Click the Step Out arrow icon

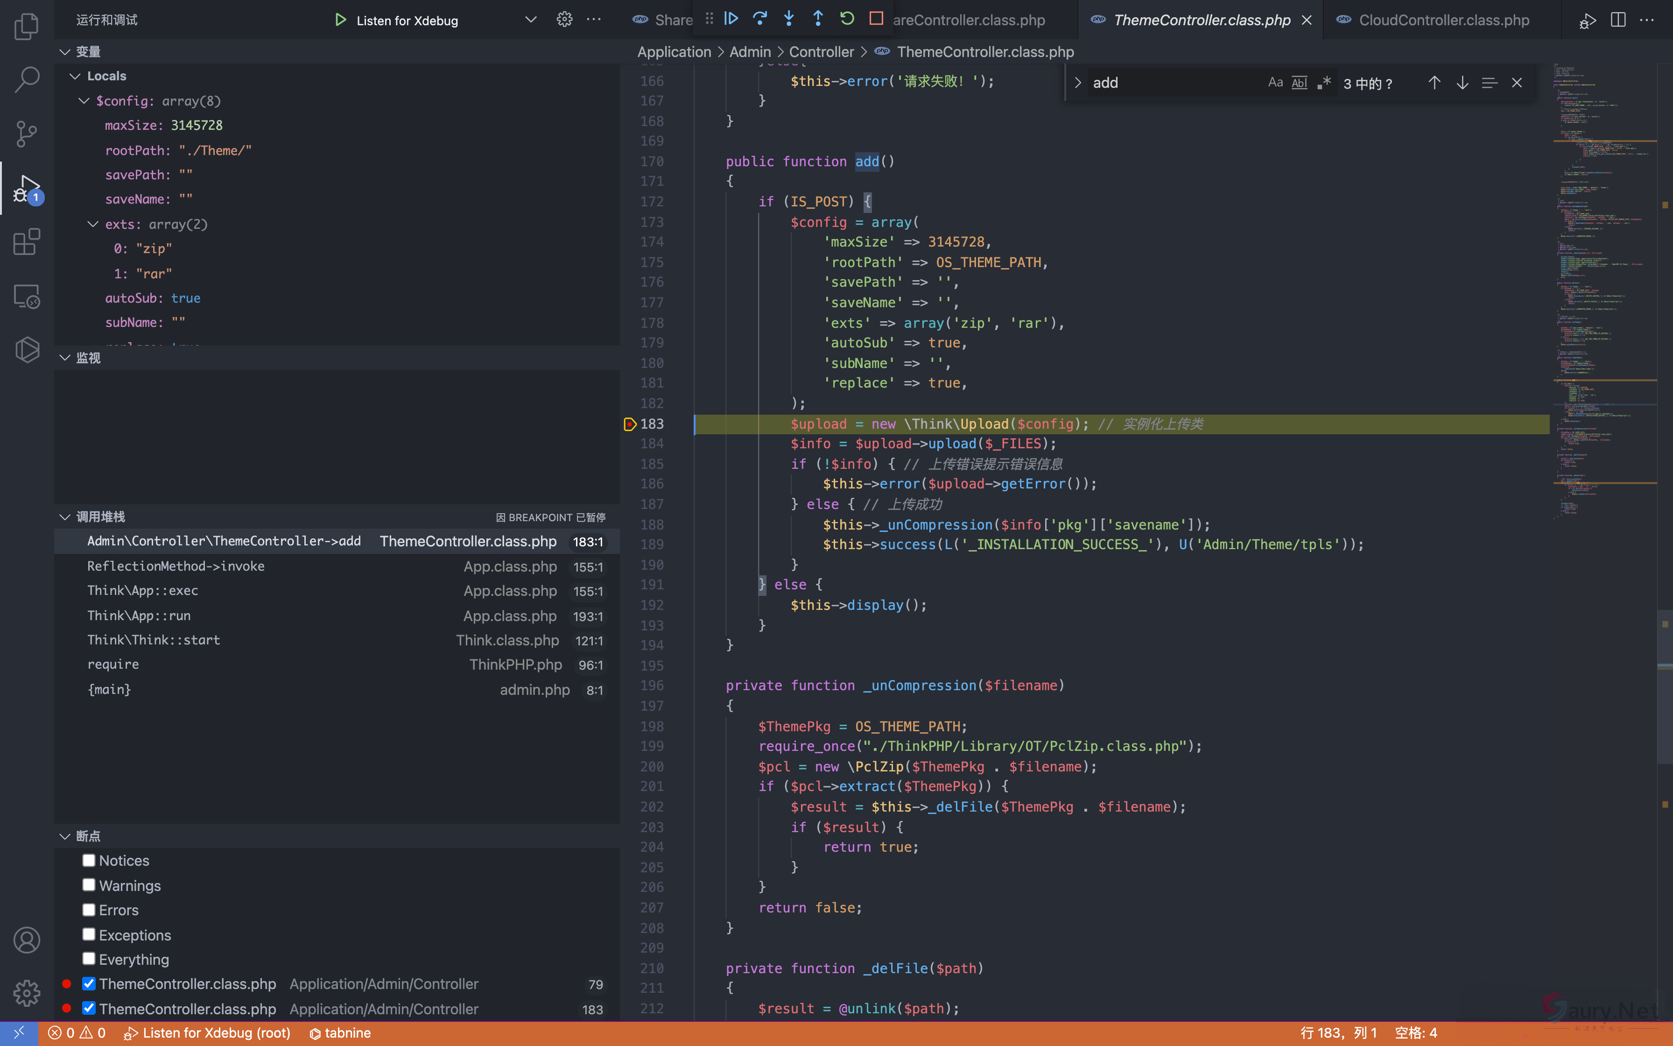[818, 19]
